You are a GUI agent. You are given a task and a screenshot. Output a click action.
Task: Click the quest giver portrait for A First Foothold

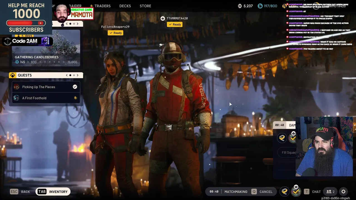pos(16,98)
